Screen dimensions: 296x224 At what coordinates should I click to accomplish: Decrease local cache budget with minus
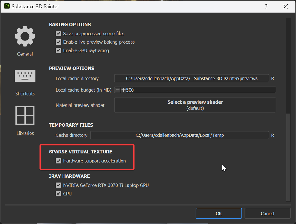tap(118, 90)
